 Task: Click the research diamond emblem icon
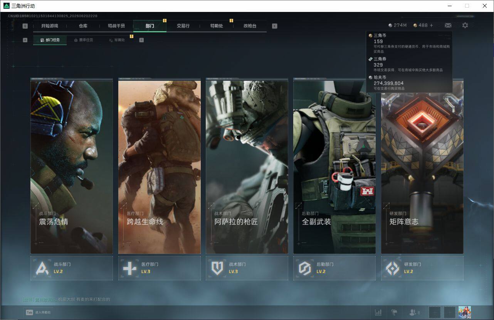392,268
